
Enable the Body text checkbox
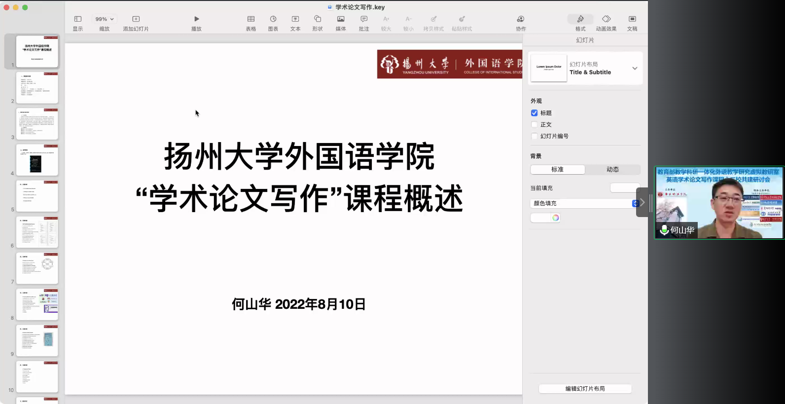(x=534, y=125)
